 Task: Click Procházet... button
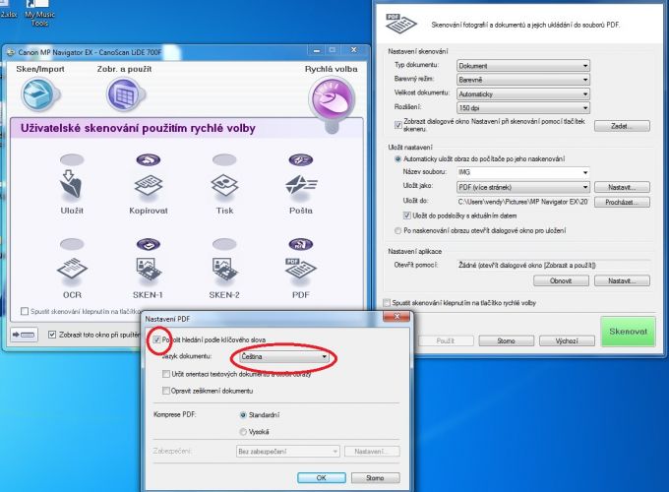click(622, 202)
